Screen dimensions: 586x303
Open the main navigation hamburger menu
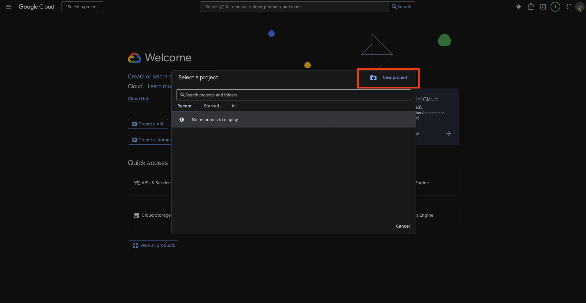(x=9, y=7)
